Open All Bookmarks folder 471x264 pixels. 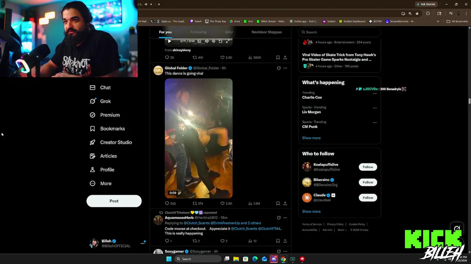[x=457, y=21]
